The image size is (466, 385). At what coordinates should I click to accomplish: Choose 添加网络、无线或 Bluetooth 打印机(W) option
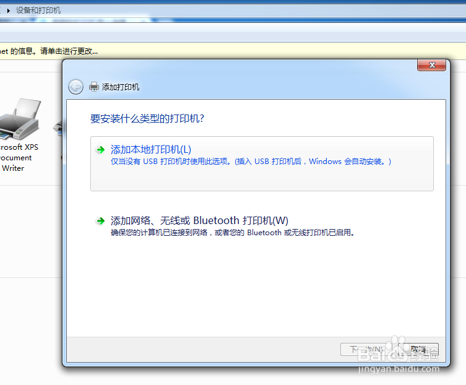(x=262, y=227)
